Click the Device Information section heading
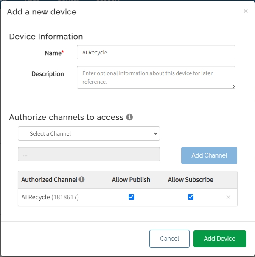 pos(46,37)
